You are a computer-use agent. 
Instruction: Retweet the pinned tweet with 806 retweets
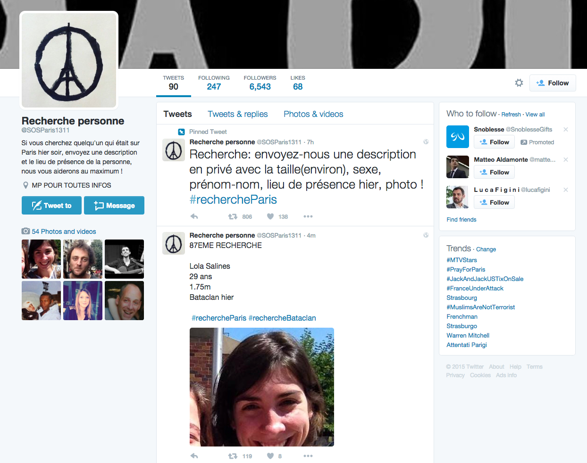233,216
